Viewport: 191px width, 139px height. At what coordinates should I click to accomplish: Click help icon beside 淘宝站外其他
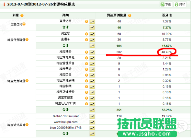coord(27,124)
